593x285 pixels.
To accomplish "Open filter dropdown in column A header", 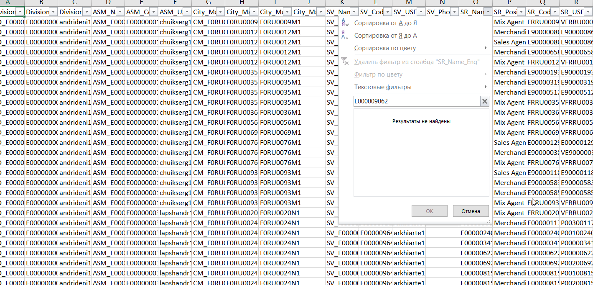I will point(20,12).
